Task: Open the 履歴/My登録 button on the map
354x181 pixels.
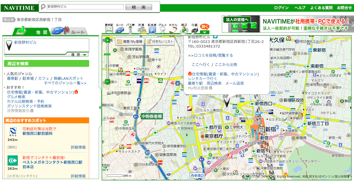Action: (x=130, y=42)
